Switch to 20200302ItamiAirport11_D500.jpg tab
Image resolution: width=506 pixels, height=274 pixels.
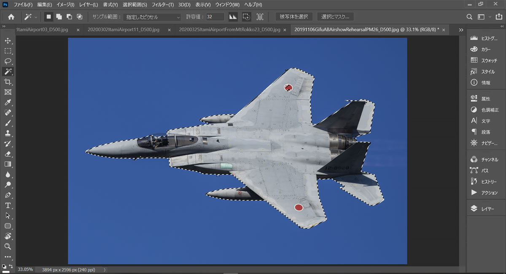124,30
